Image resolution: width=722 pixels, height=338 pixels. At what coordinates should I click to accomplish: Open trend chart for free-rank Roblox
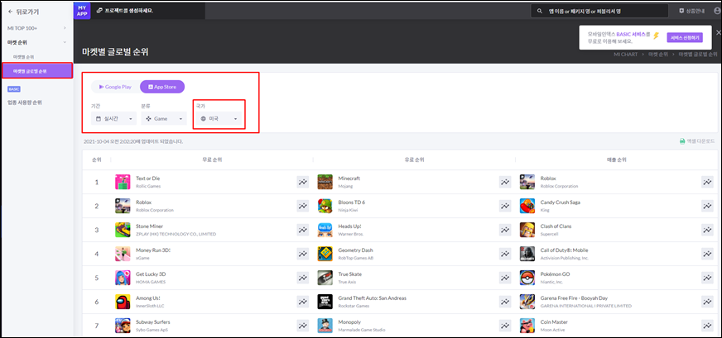(302, 206)
